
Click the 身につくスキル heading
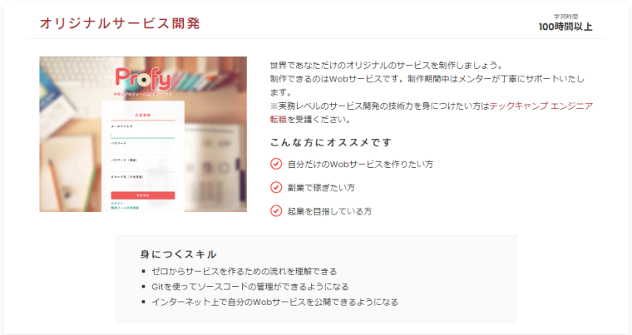point(179,254)
